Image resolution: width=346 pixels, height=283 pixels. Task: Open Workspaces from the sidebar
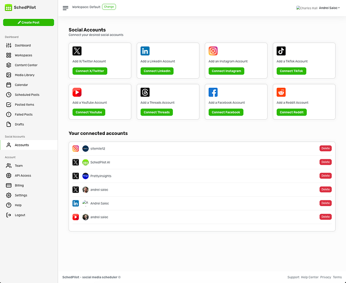tap(29, 55)
